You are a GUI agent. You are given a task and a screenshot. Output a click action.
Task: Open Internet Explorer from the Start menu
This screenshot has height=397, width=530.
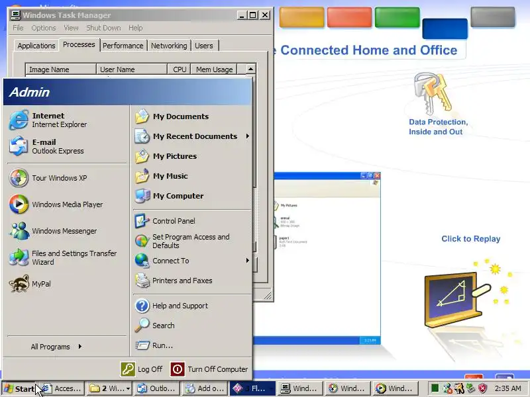(x=67, y=120)
